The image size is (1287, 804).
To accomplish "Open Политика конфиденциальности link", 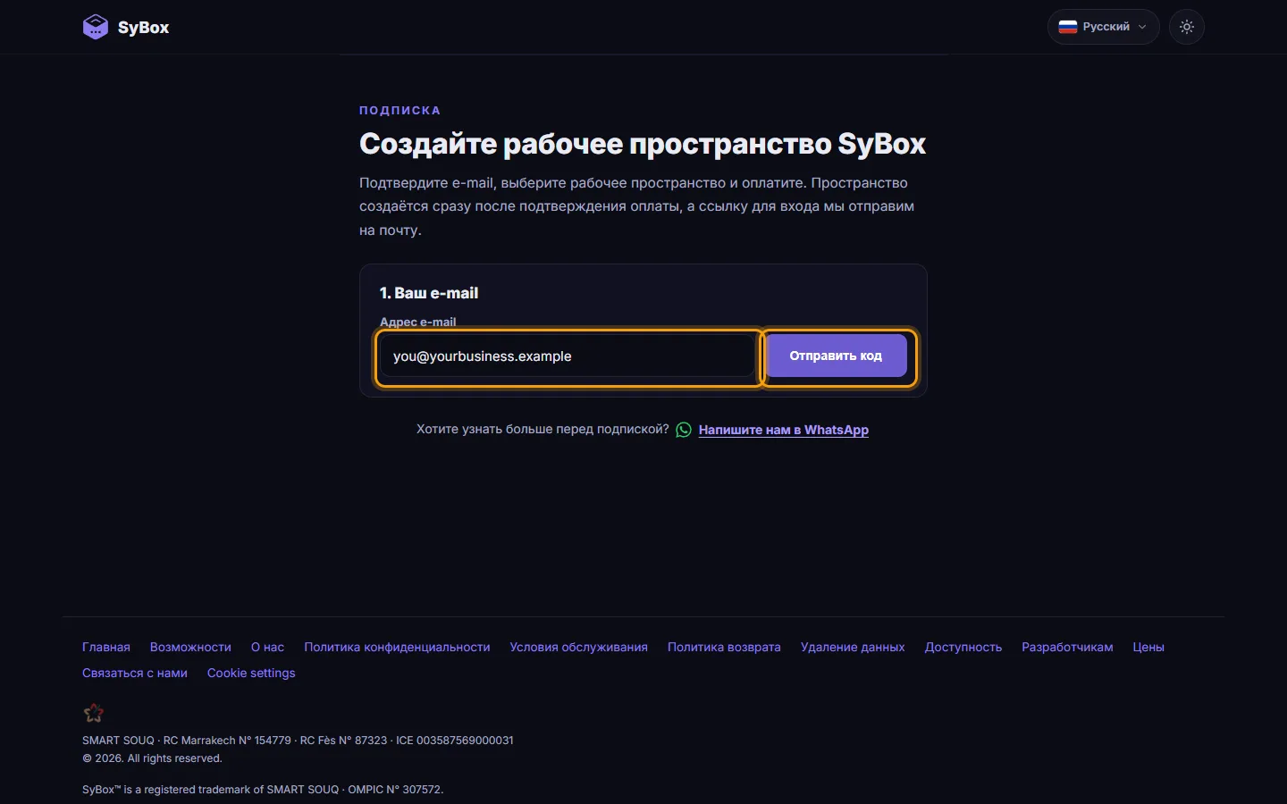I will 397,647.
